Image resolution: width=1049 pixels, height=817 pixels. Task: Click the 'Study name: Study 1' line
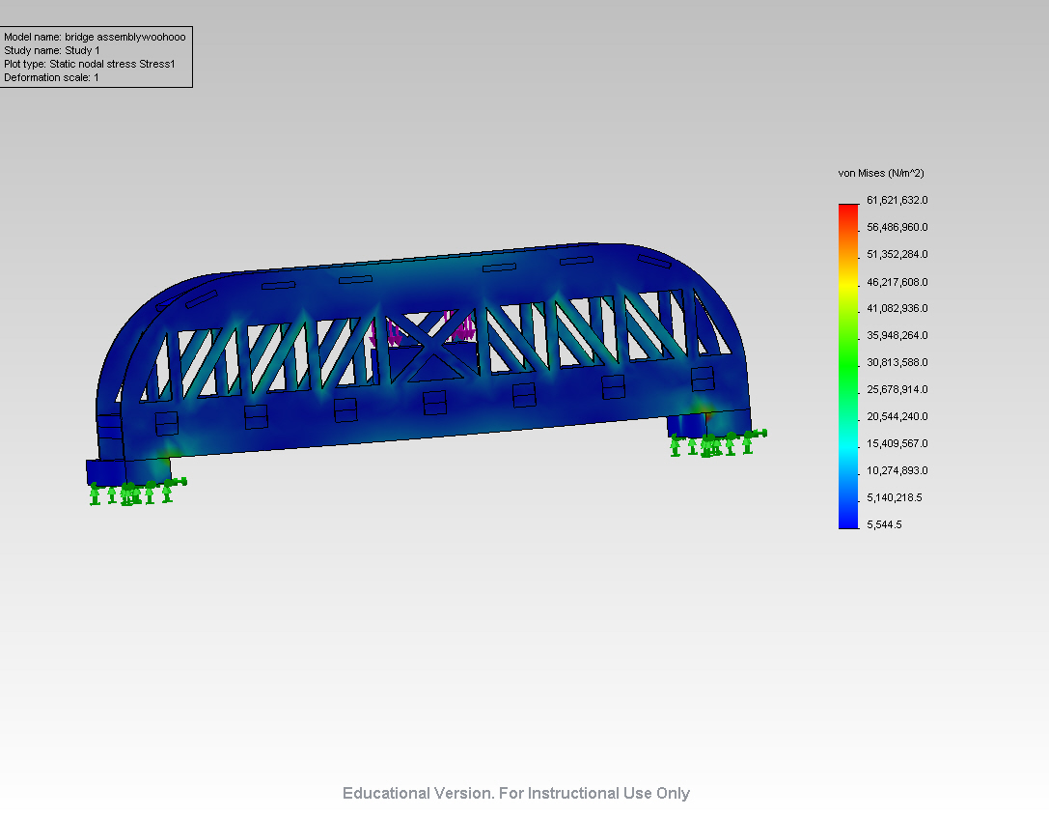pyautogui.click(x=52, y=50)
